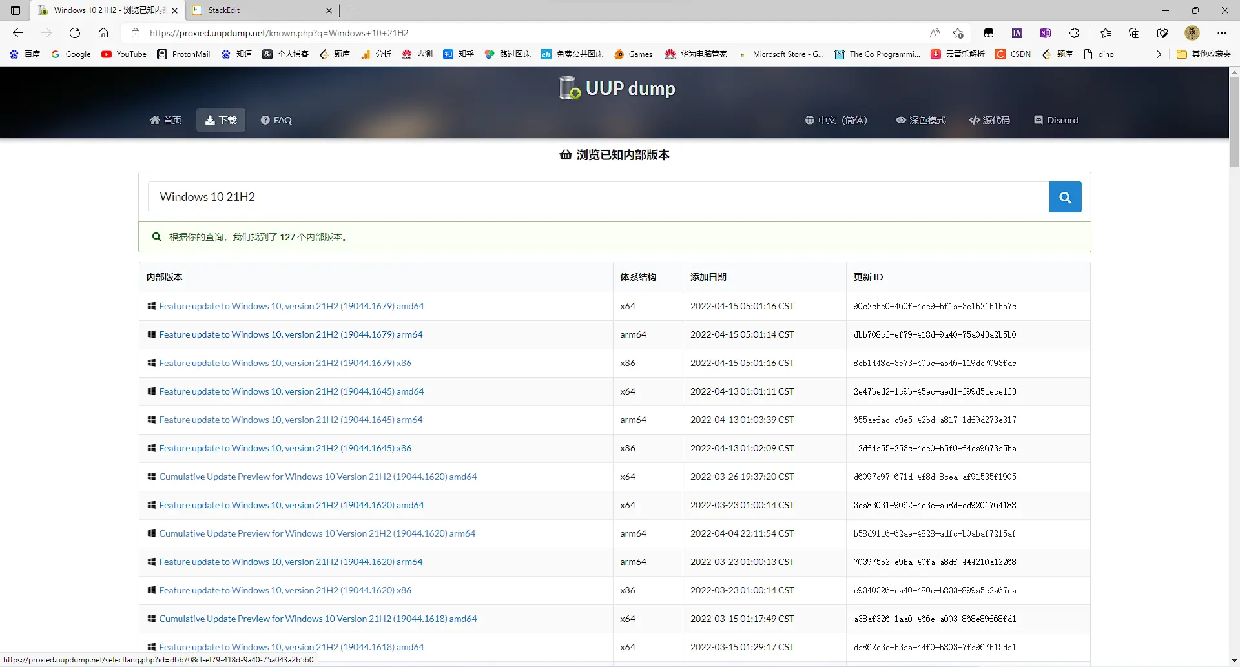Open Feature update 19044.1620 amd64 link
Image resolution: width=1240 pixels, height=667 pixels.
point(291,505)
